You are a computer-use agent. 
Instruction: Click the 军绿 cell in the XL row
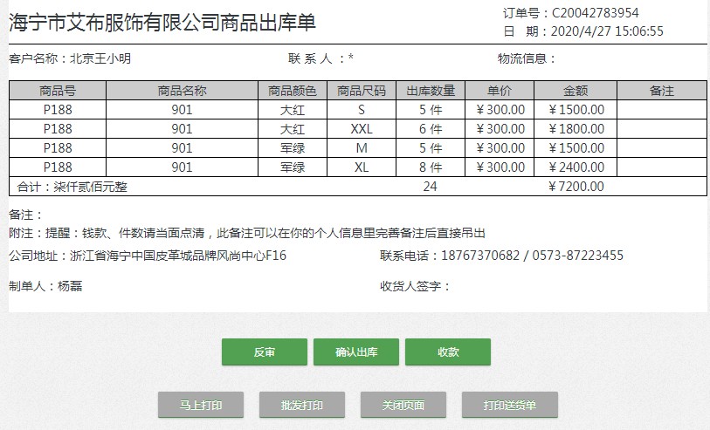[293, 167]
